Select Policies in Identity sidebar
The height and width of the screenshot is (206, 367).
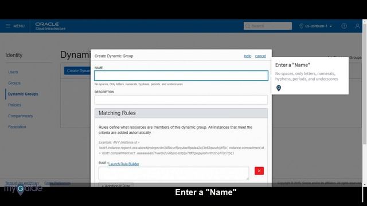(x=14, y=105)
